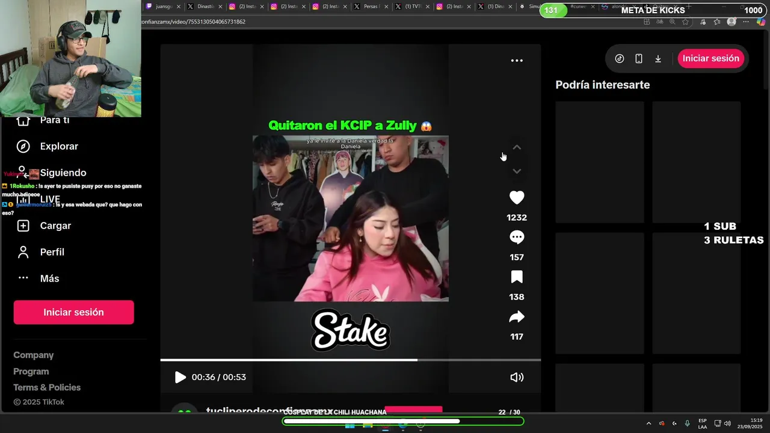Open taskbar volume speaker icon
Screen dimensions: 770x433
727,423
